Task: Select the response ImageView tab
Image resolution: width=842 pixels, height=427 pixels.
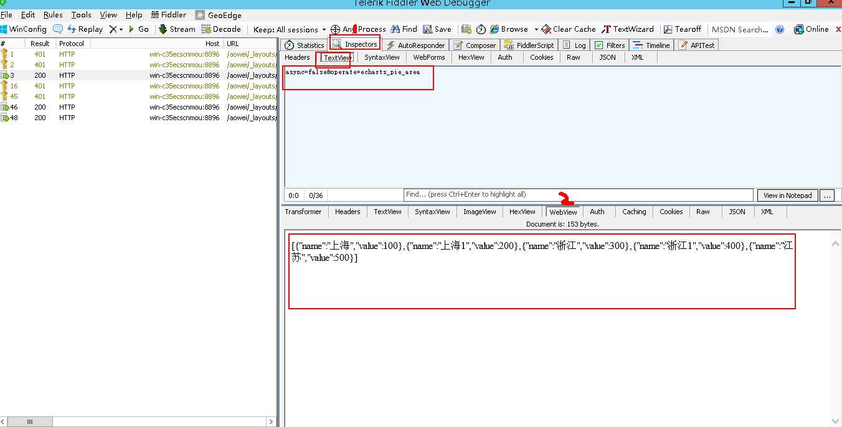Action: pos(480,212)
